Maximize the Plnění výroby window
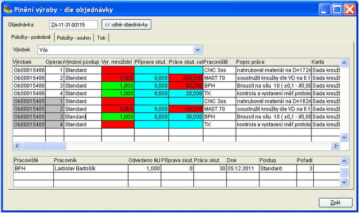The image size is (359, 213). [x=337, y=9]
